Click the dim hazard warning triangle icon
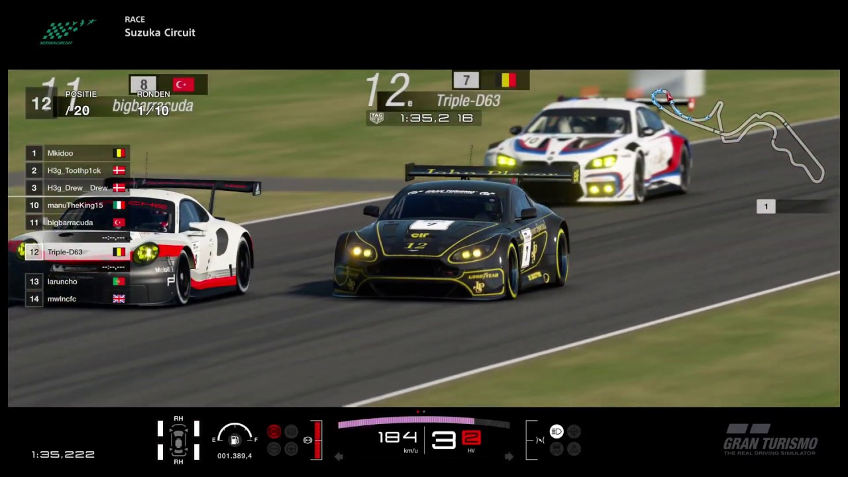 pos(574,449)
